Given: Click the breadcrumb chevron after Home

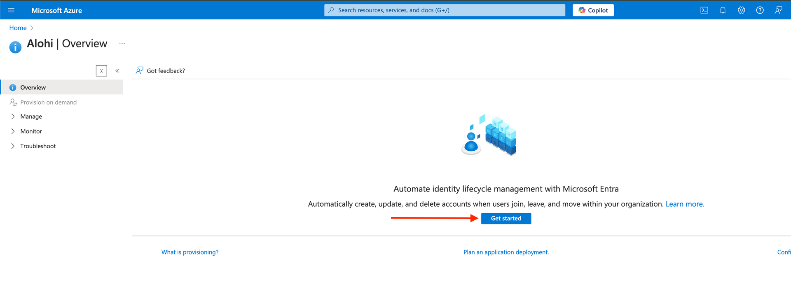Looking at the screenshot, I should click(32, 28).
